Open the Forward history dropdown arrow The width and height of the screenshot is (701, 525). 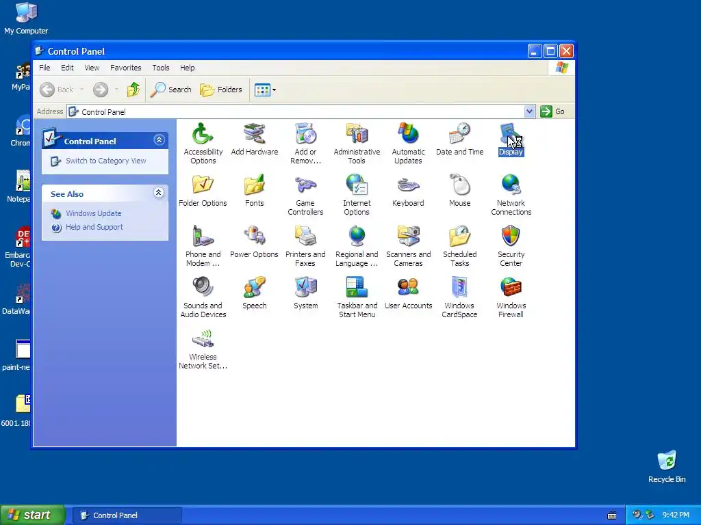tap(116, 90)
